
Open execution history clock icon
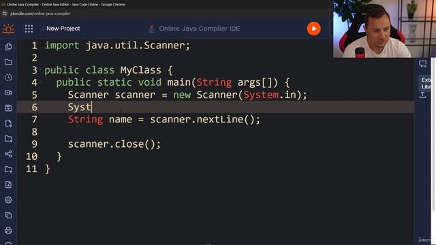coord(8,77)
